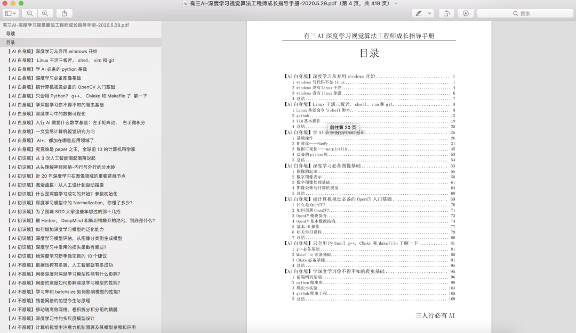576x333 pixels.
Task: Follow TOC link 1 windows 写代码不如 linux
Action: click(373, 82)
